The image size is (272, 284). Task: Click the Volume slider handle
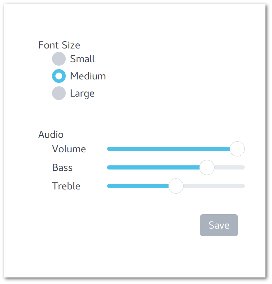[237, 149]
